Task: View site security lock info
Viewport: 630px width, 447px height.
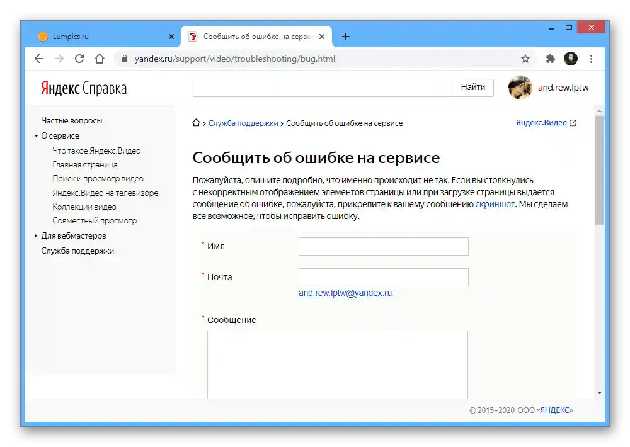Action: 125,59
